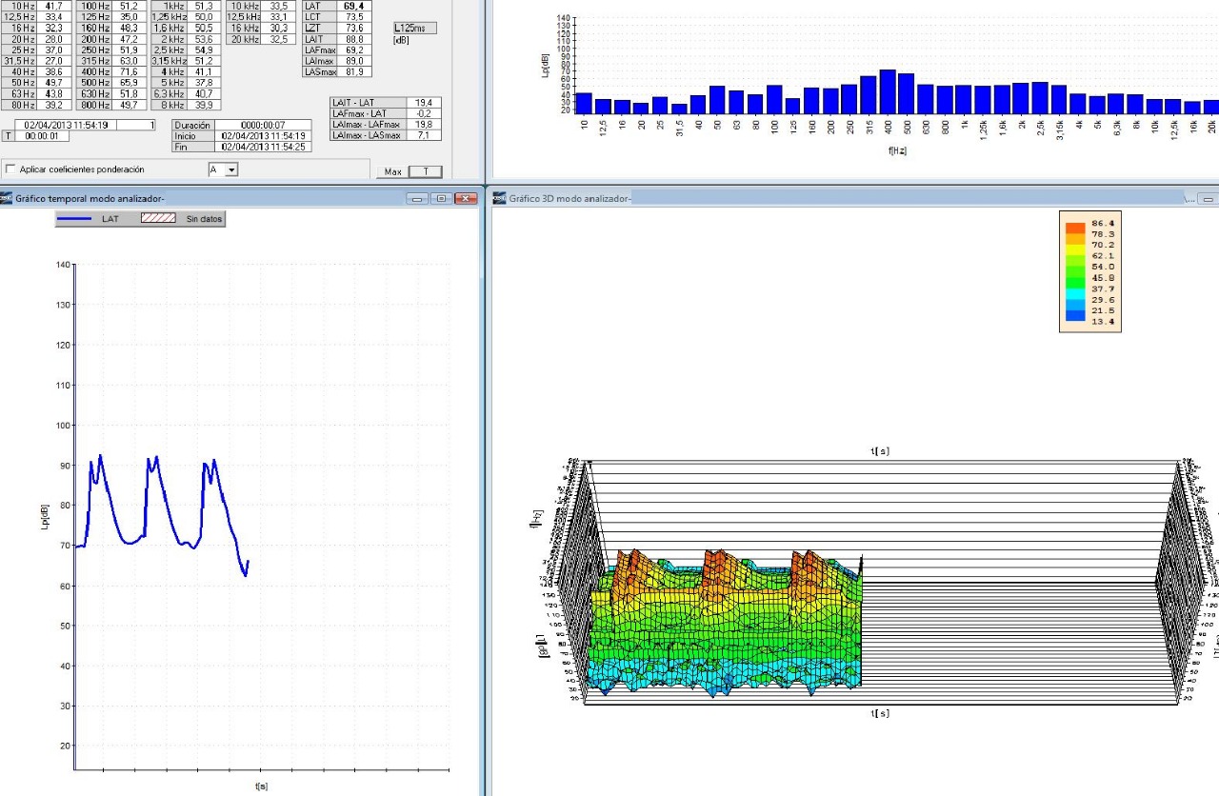The height and width of the screenshot is (796, 1219).
Task: Minimize the Gráfico temporal window
Action: (417, 198)
